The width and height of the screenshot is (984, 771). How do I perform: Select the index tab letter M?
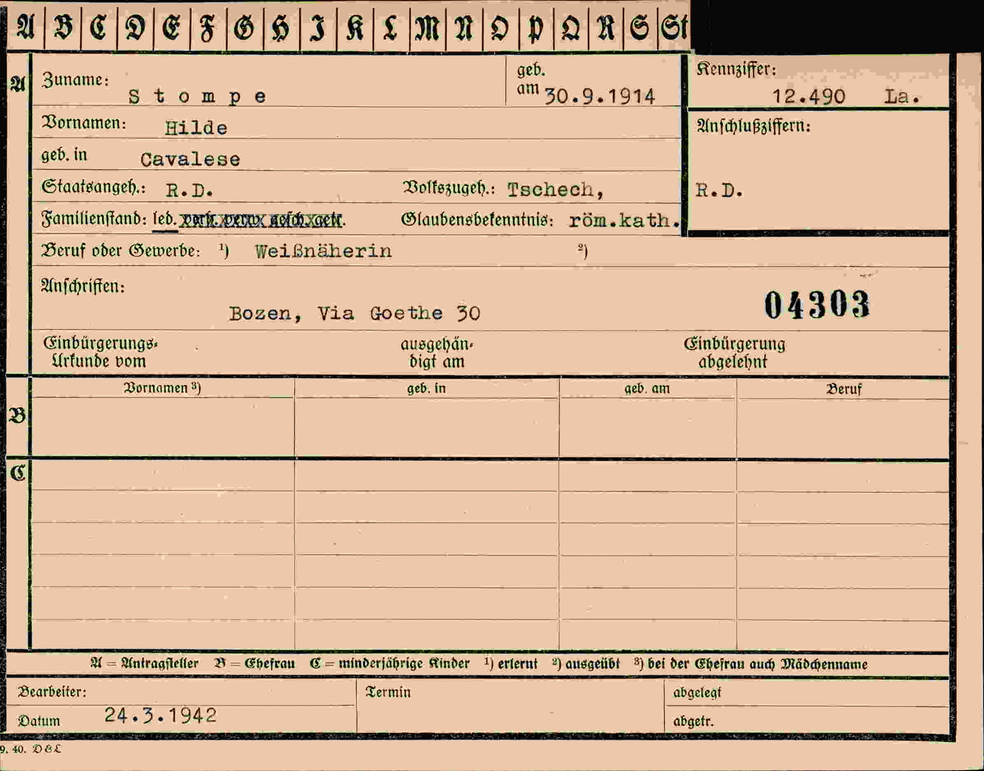click(x=427, y=28)
